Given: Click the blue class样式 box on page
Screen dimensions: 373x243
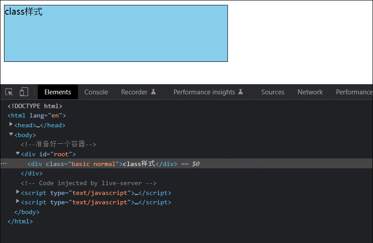Looking at the screenshot, I should tap(116, 33).
